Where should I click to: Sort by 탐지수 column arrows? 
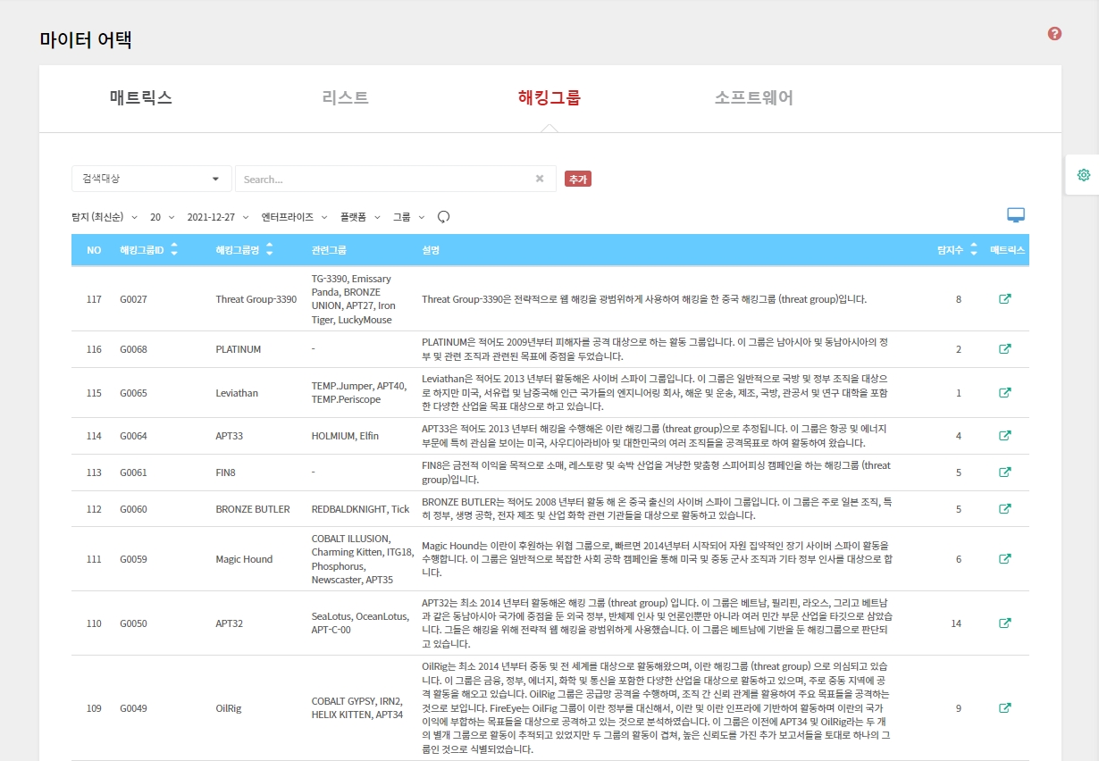972,250
